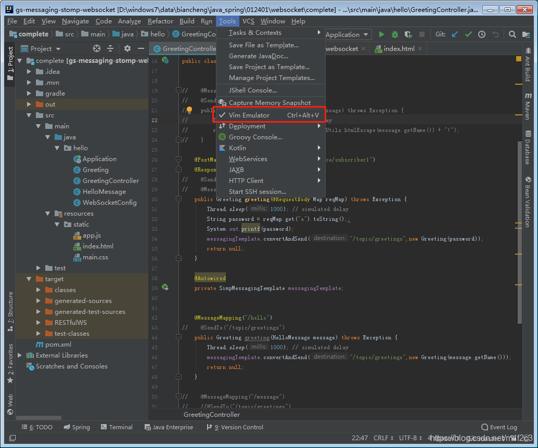Open the Web tool window
538x448 pixels.
pyautogui.click(x=10, y=404)
